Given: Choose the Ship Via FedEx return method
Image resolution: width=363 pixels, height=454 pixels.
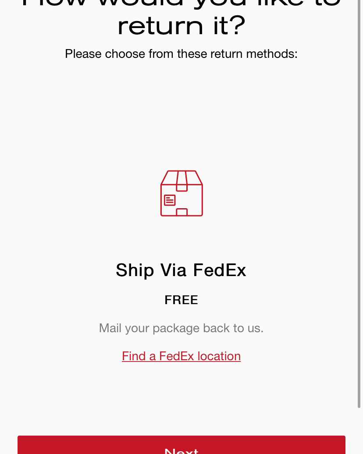Looking at the screenshot, I should [x=181, y=270].
